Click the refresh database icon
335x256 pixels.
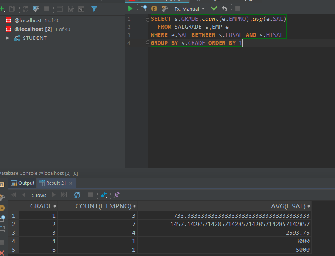(x=25, y=9)
